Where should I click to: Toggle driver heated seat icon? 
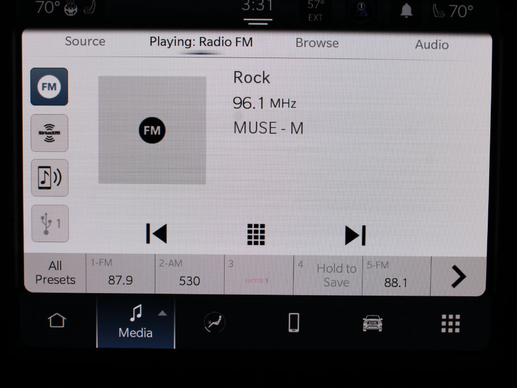coord(89,8)
